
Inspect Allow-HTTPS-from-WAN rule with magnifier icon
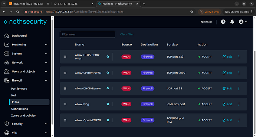[108, 57]
